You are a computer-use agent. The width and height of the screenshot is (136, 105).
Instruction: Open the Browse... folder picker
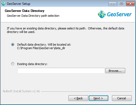pos(115,71)
